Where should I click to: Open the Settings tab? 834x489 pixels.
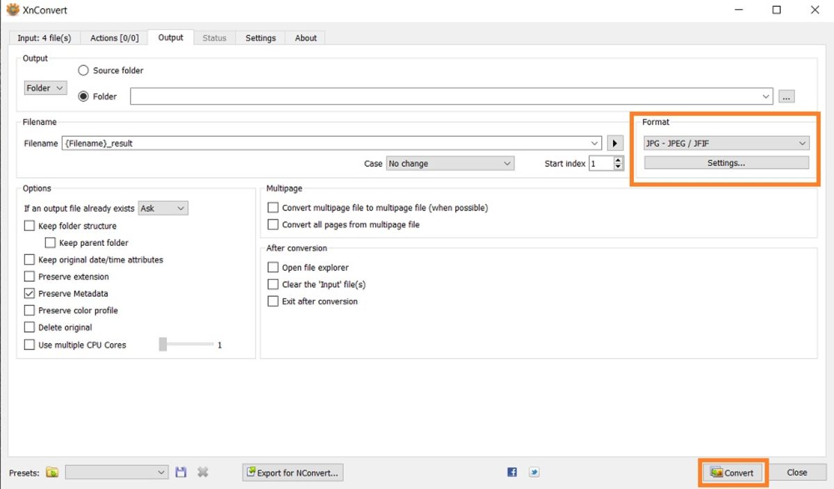coord(261,38)
